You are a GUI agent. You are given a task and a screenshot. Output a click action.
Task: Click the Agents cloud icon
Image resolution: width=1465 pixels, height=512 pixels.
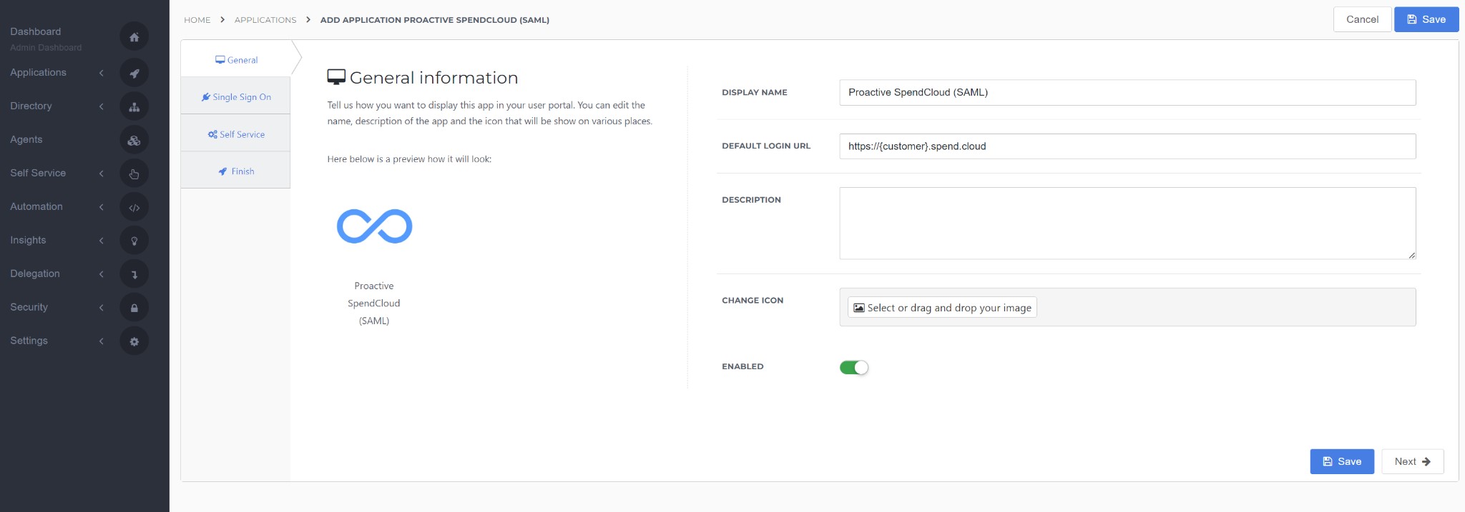134,140
